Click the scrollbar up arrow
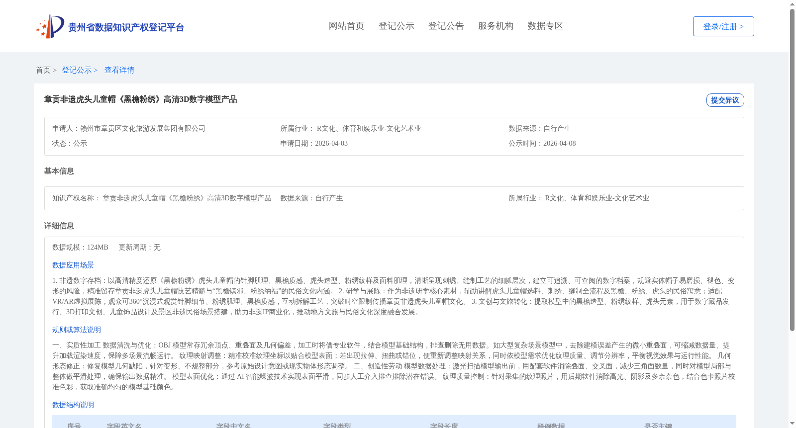The height and width of the screenshot is (428, 796). pyautogui.click(x=792, y=4)
